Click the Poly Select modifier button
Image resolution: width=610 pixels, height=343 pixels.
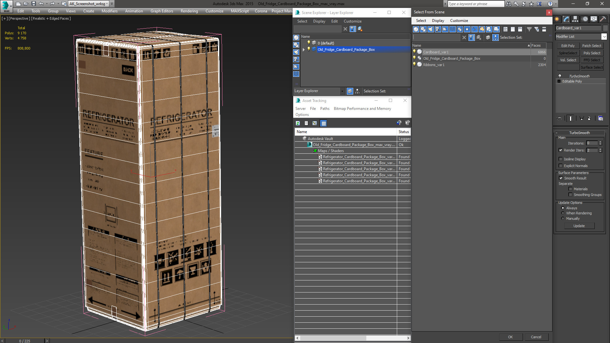(592, 53)
